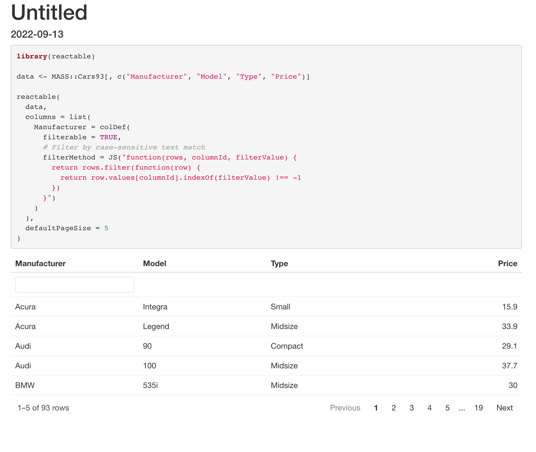Open page 5 of results
The width and height of the screenshot is (536, 452).
pos(447,408)
